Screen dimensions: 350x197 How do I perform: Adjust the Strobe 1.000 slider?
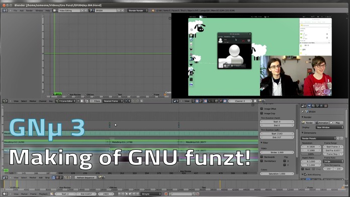point(277,152)
